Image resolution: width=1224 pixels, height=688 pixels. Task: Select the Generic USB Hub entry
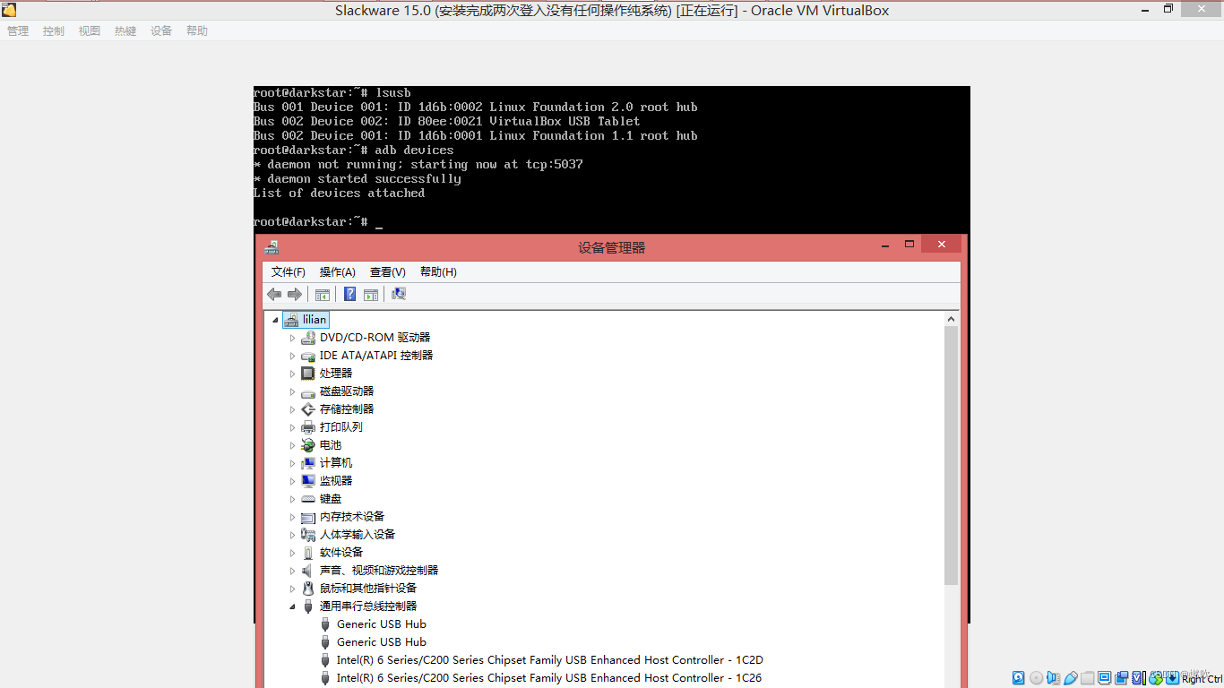(x=381, y=623)
